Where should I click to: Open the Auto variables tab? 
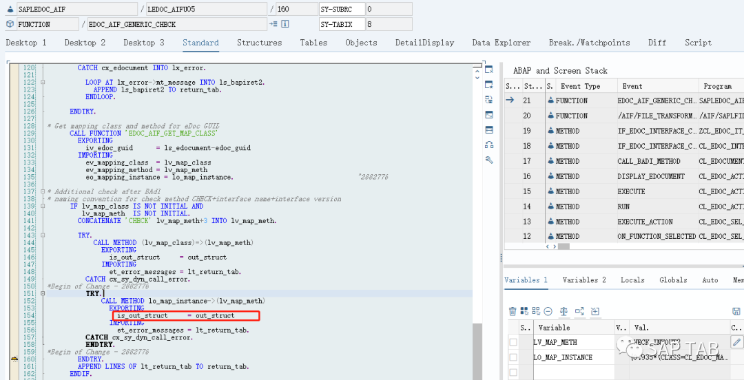coord(710,280)
